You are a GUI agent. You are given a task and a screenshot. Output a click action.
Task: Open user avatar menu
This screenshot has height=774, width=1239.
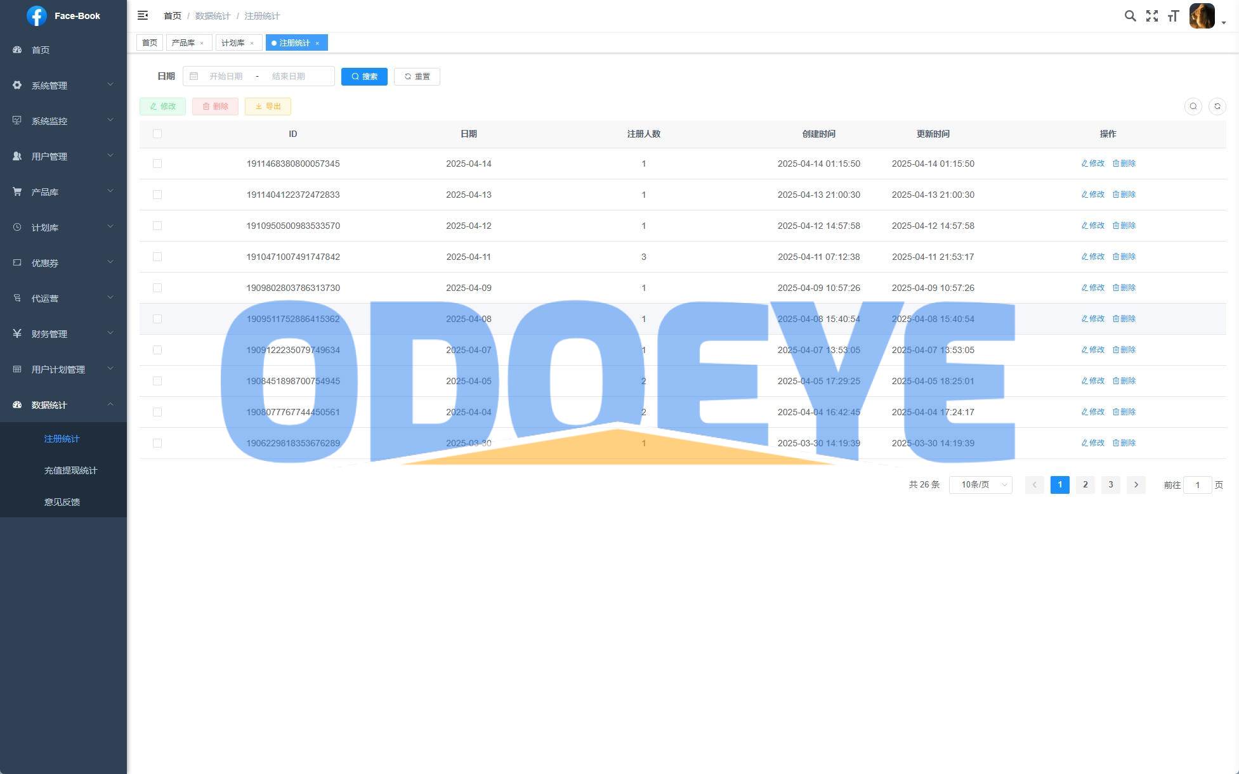[1203, 16]
